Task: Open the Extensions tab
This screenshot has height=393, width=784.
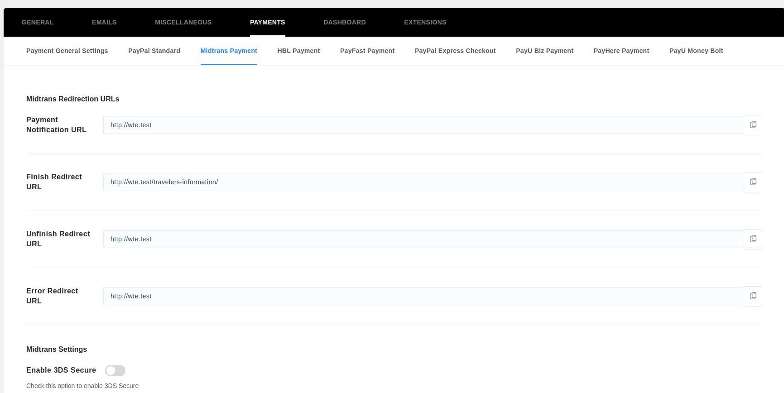Action: (425, 22)
